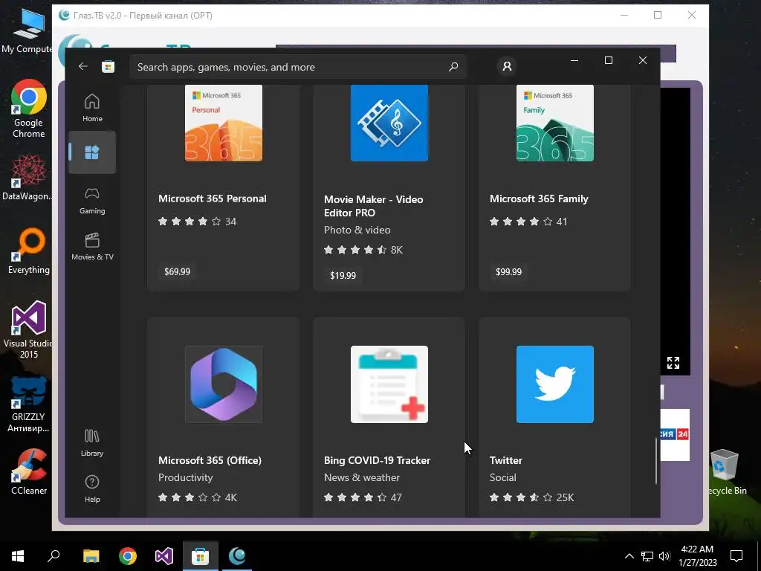Image resolution: width=761 pixels, height=571 pixels.
Task: Click Twitter 25K star rating
Action: (531, 497)
